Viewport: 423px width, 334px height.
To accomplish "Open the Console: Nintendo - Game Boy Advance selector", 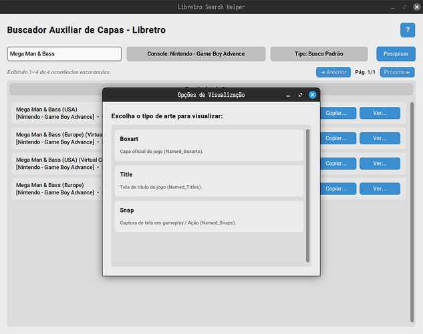I will 196,54.
